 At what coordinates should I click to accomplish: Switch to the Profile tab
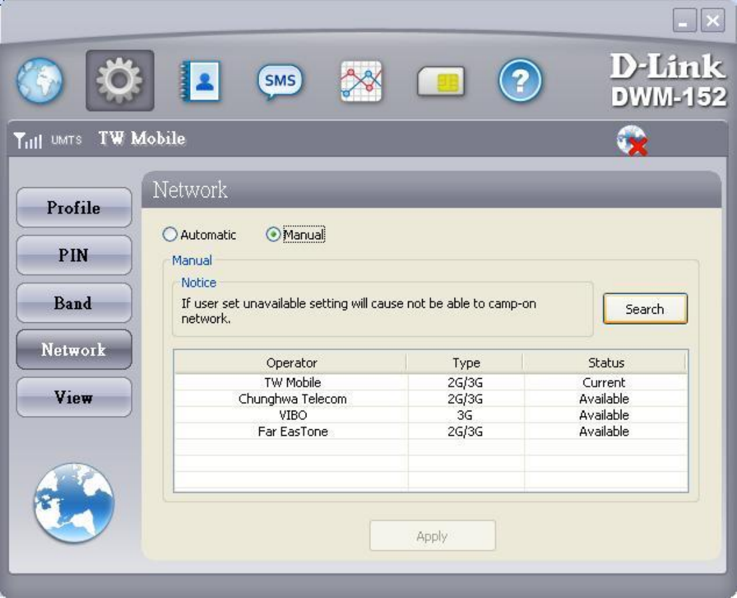[74, 207]
